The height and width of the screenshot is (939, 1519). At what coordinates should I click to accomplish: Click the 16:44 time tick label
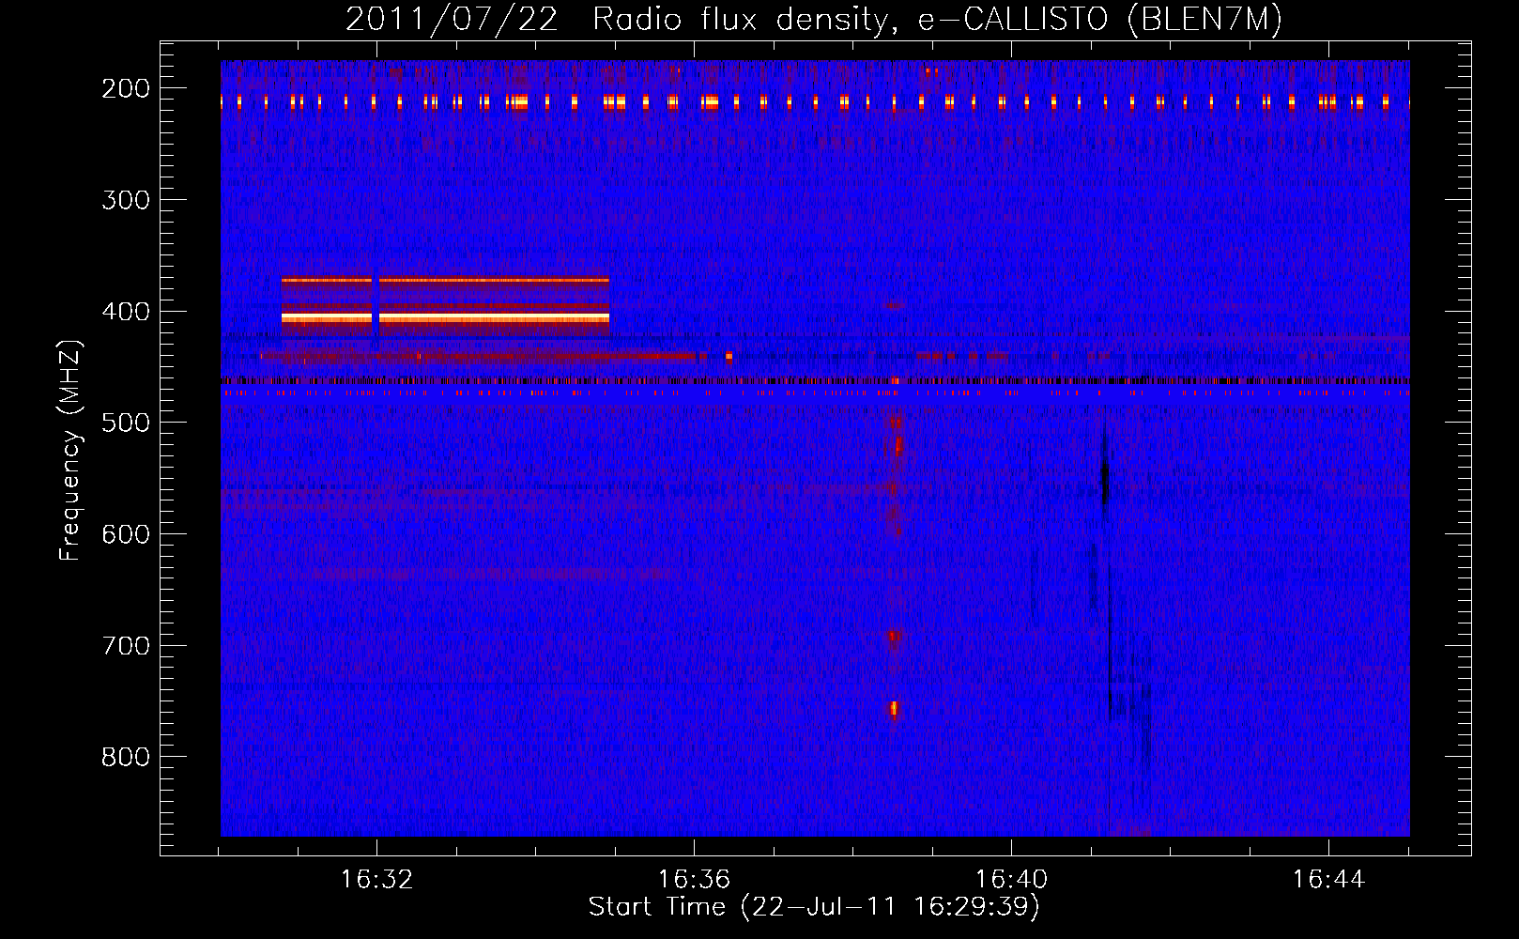point(1328,879)
